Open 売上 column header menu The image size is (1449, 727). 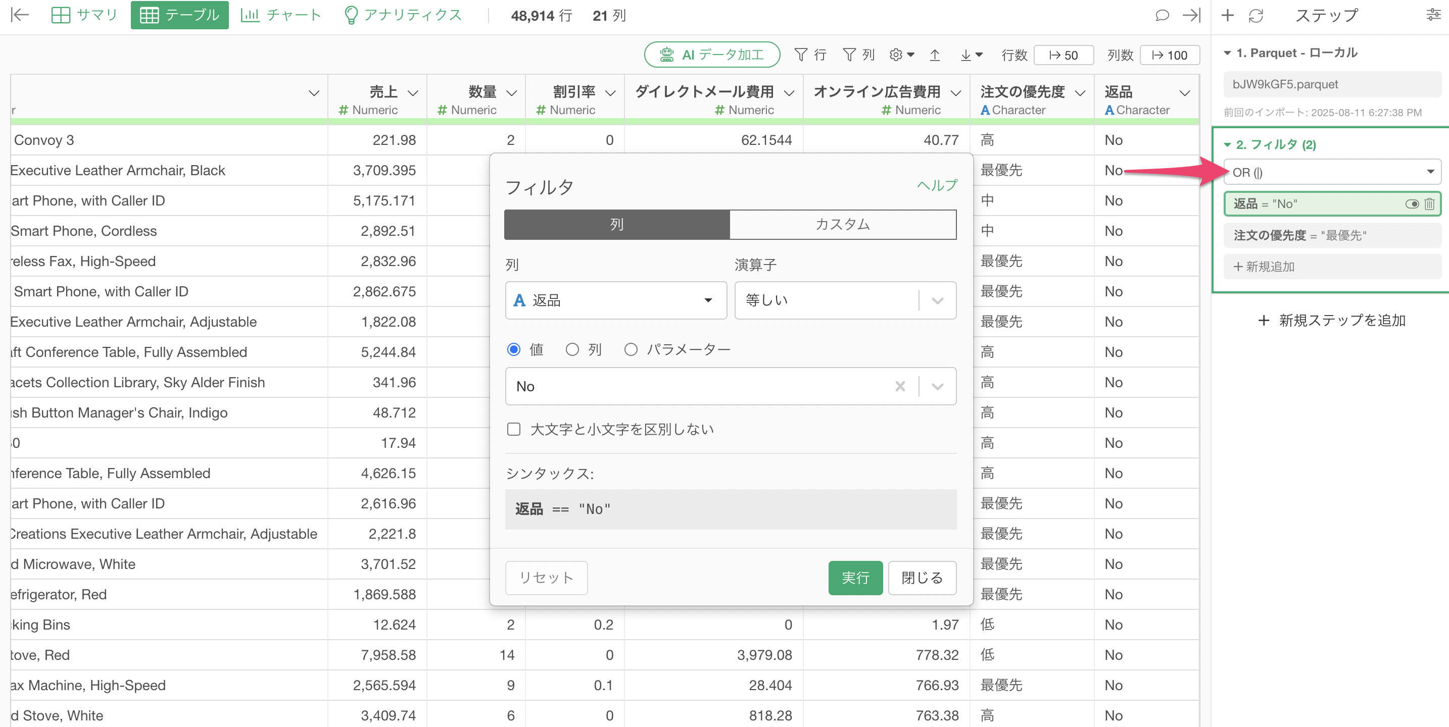tap(413, 93)
